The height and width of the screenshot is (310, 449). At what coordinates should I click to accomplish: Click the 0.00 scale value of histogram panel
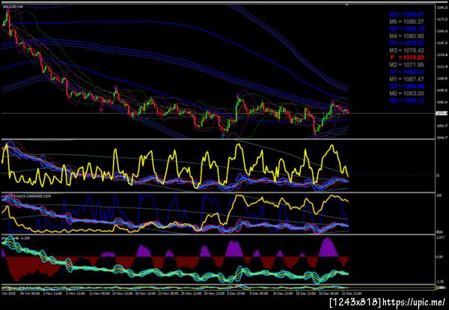439,257
